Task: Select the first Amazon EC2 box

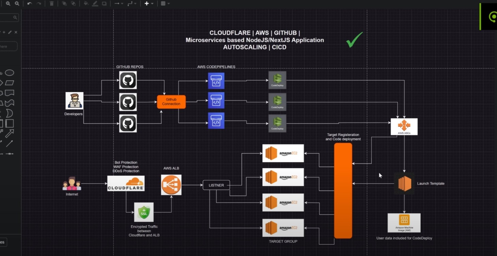Action: coord(283,153)
